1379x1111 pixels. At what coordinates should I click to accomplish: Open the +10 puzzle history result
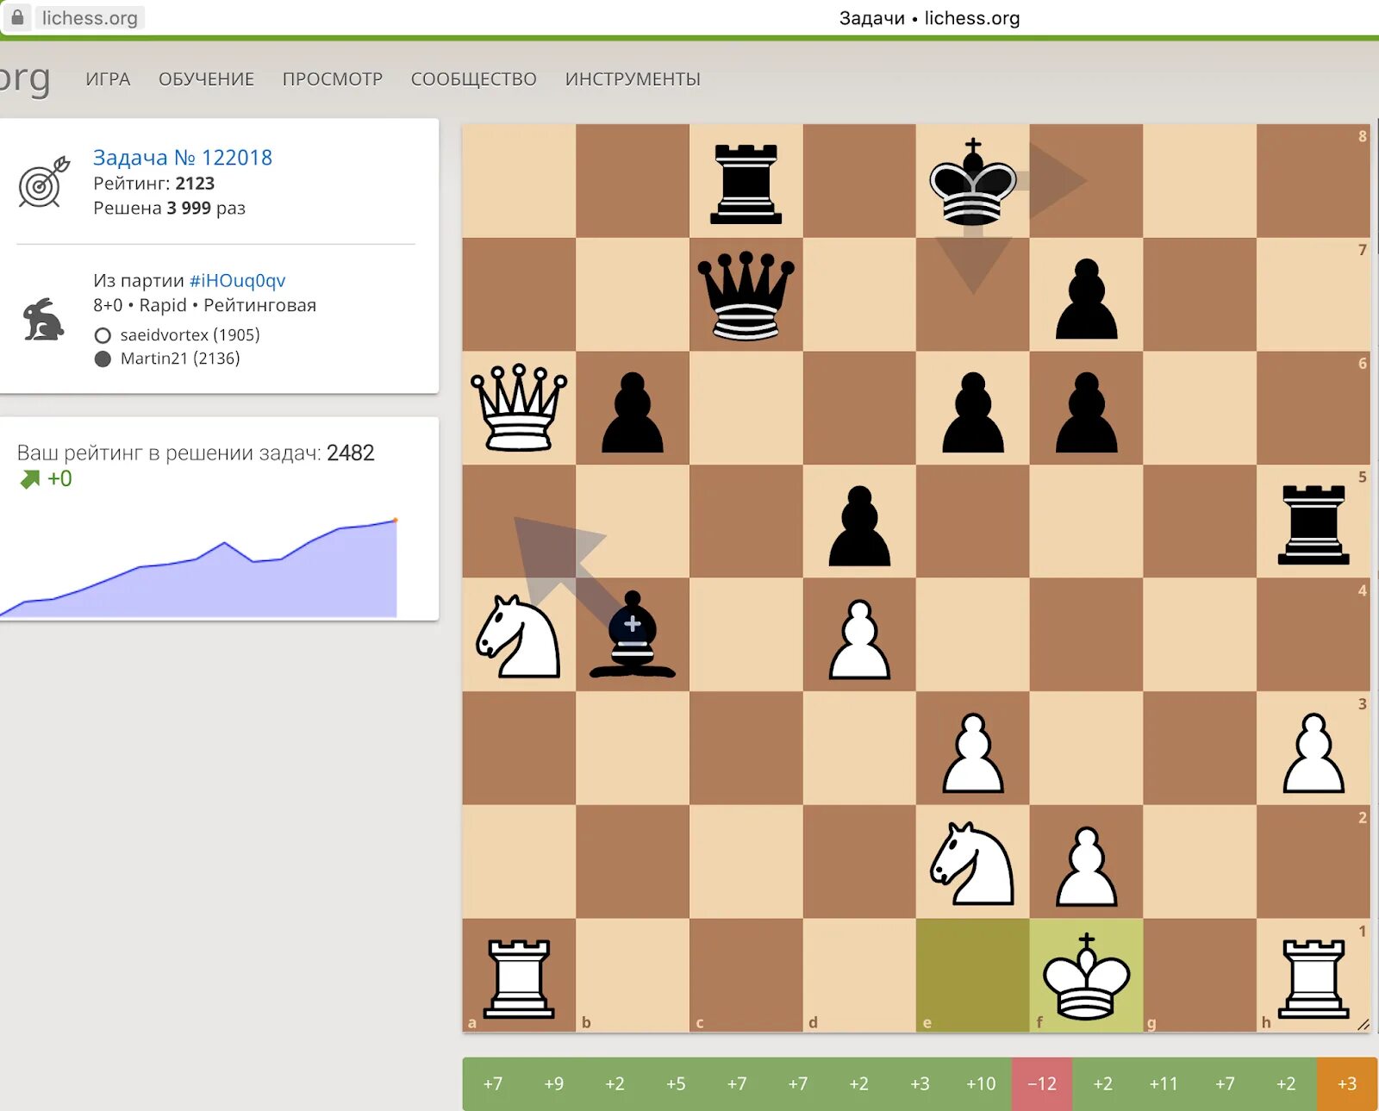pyautogui.click(x=981, y=1084)
